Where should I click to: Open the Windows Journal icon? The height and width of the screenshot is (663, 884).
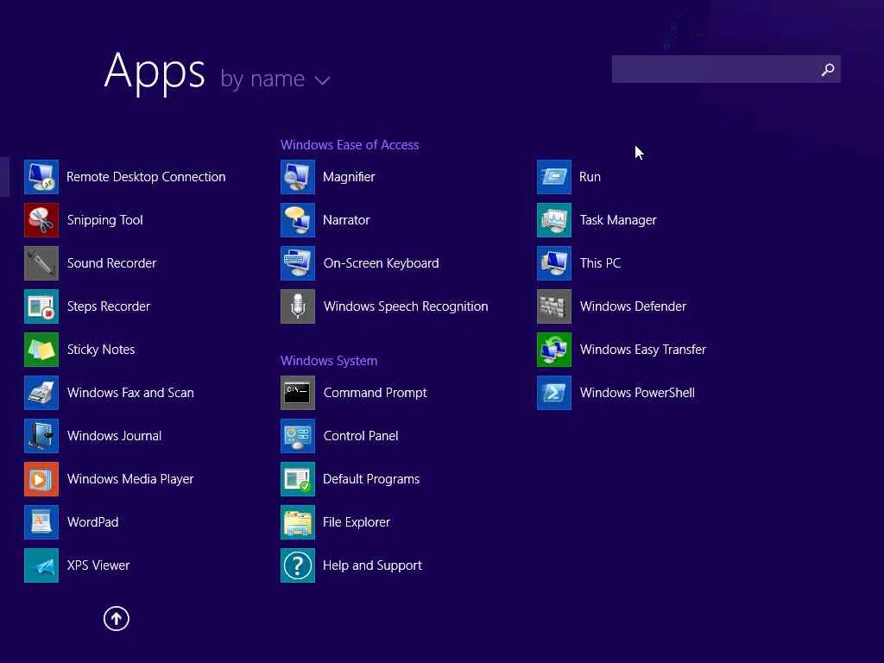point(41,436)
